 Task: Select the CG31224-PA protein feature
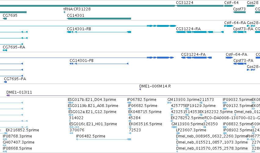[x=196, y=58]
